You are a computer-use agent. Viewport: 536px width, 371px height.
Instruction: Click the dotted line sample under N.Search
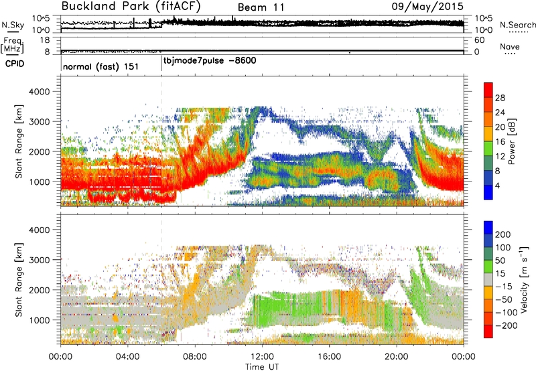[x=519, y=31]
